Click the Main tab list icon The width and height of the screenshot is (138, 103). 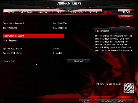(9, 12)
